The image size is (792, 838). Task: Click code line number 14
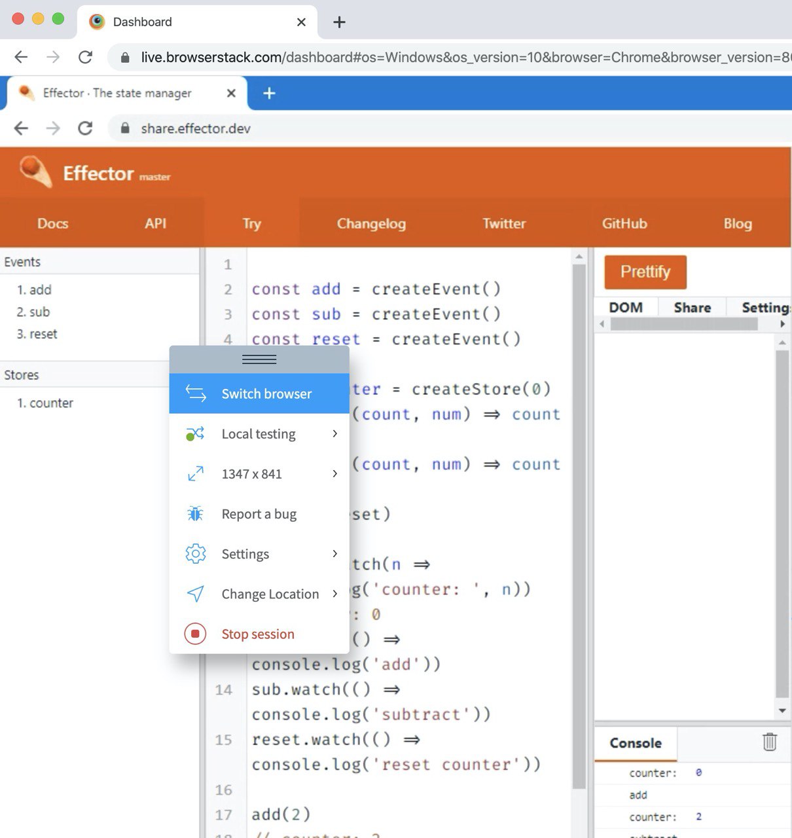pyautogui.click(x=224, y=689)
